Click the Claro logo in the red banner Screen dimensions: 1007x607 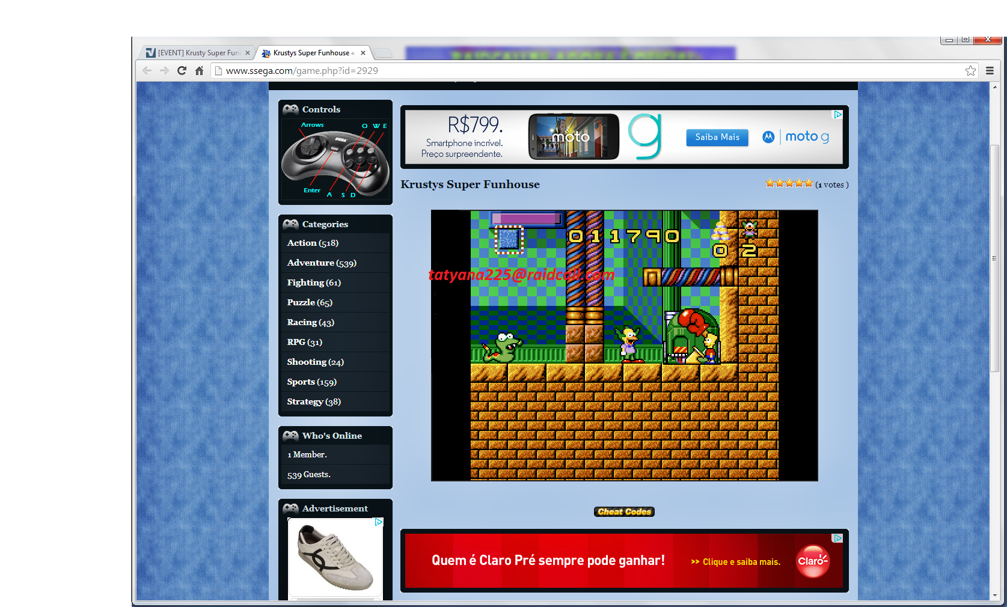[813, 561]
